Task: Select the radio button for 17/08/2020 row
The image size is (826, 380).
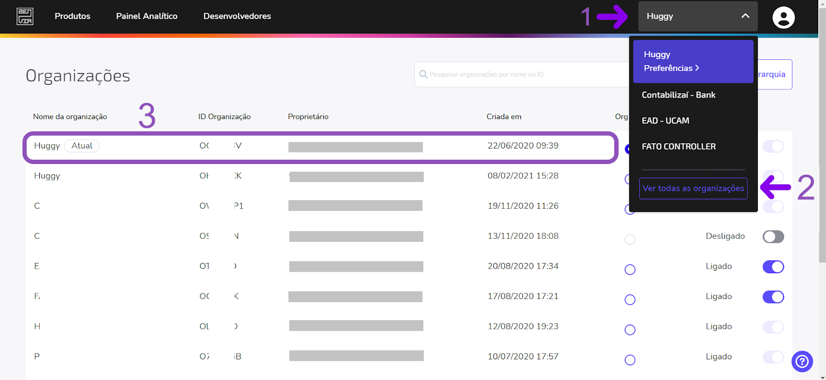Action: click(630, 300)
